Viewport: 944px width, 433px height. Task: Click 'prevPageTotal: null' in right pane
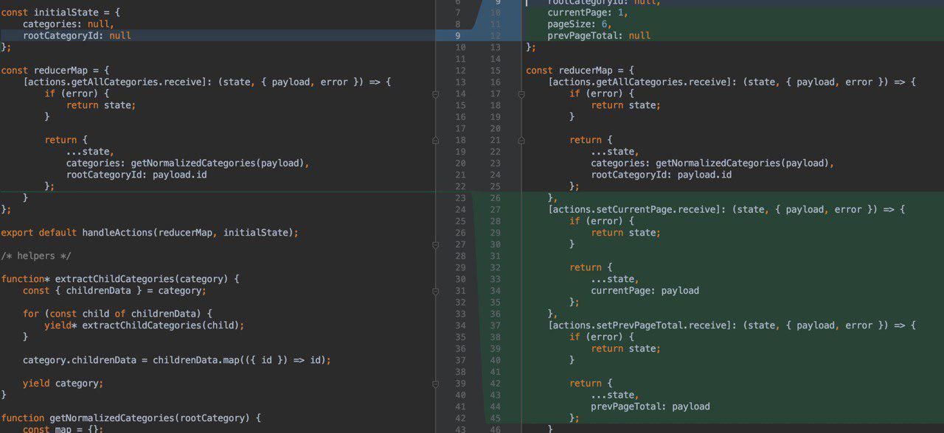click(x=598, y=35)
